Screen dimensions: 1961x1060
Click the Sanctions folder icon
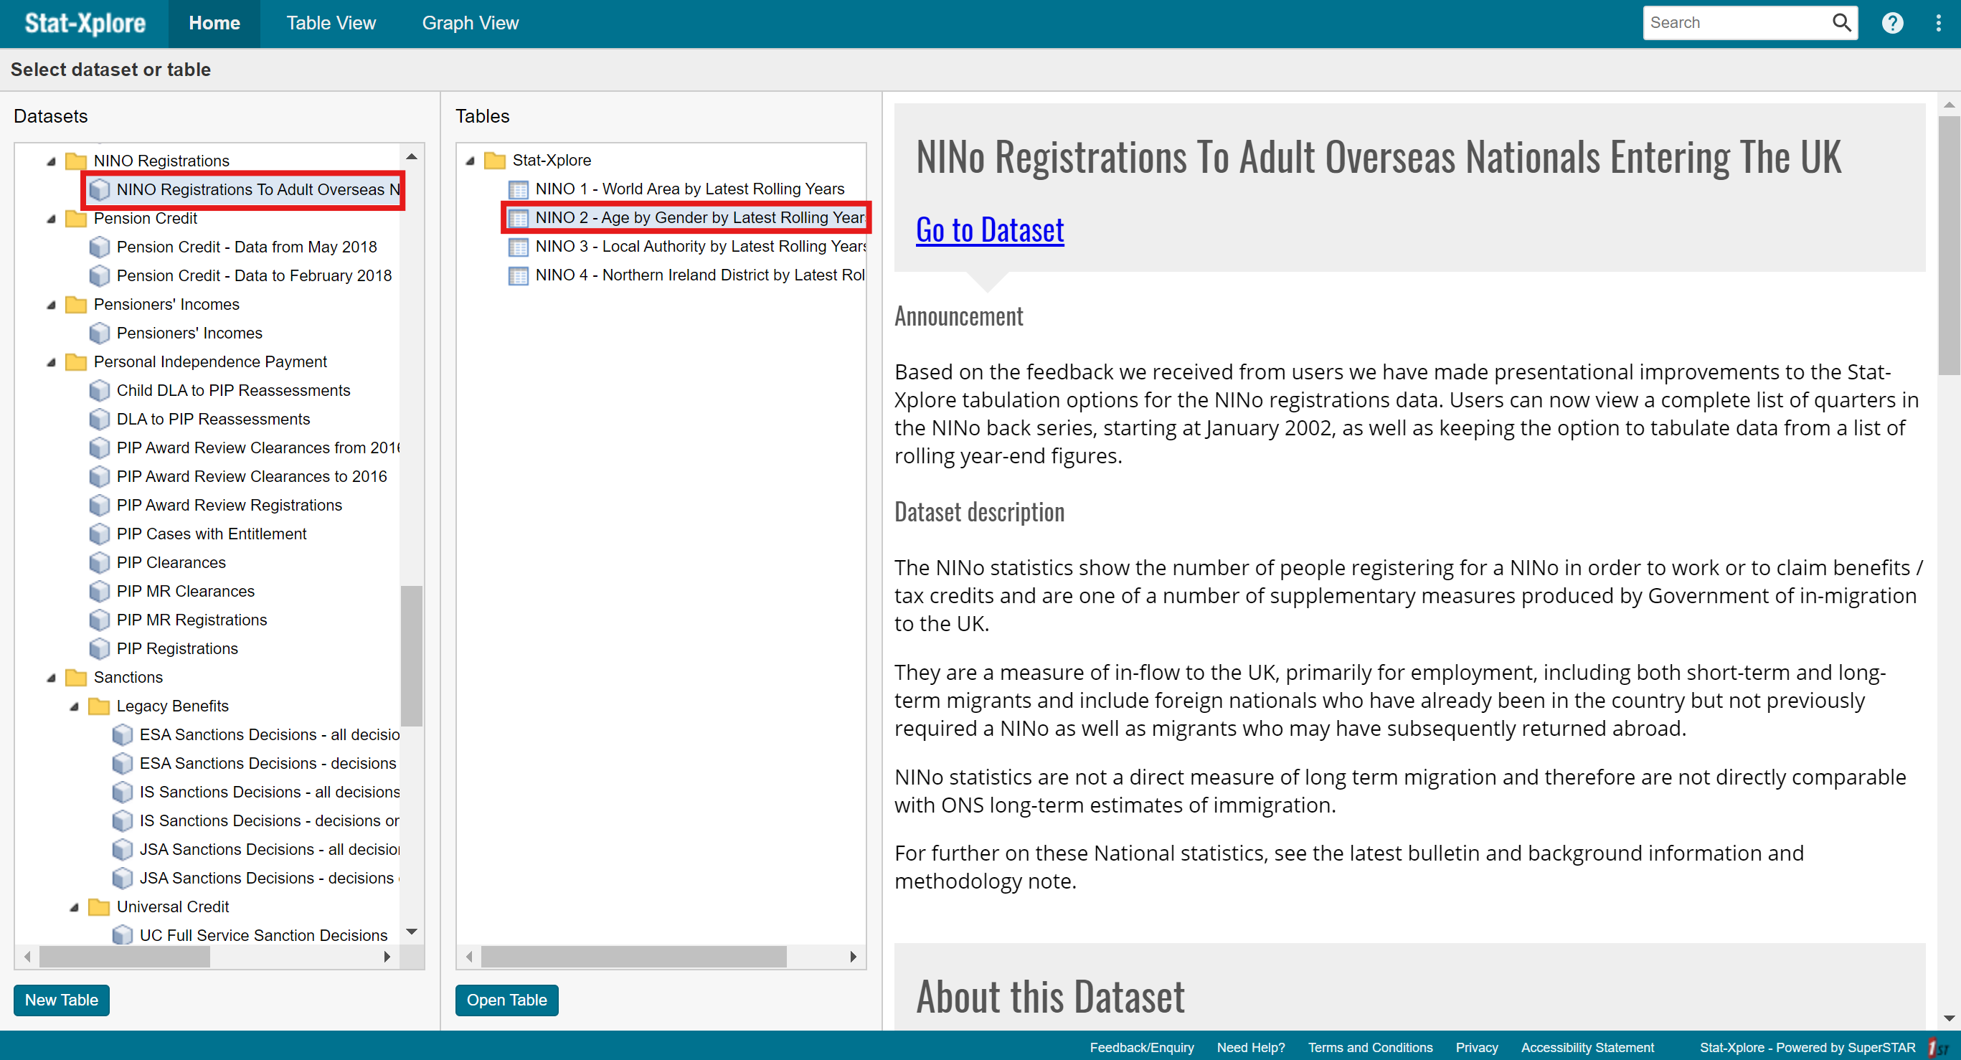[76, 677]
